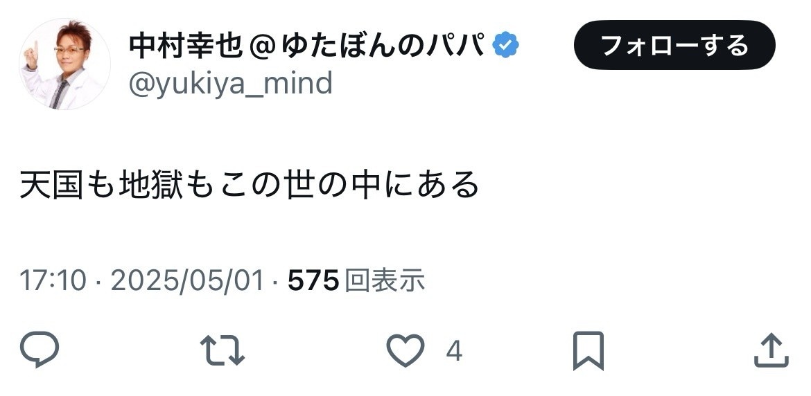
Task: Click the 17:10 timestamp
Action: (x=53, y=280)
